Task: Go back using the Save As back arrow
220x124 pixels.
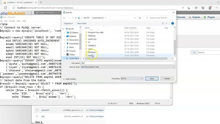Action: (64, 18)
